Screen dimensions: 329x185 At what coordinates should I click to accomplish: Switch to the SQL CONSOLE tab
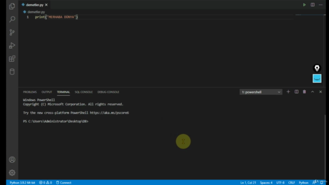[83, 92]
